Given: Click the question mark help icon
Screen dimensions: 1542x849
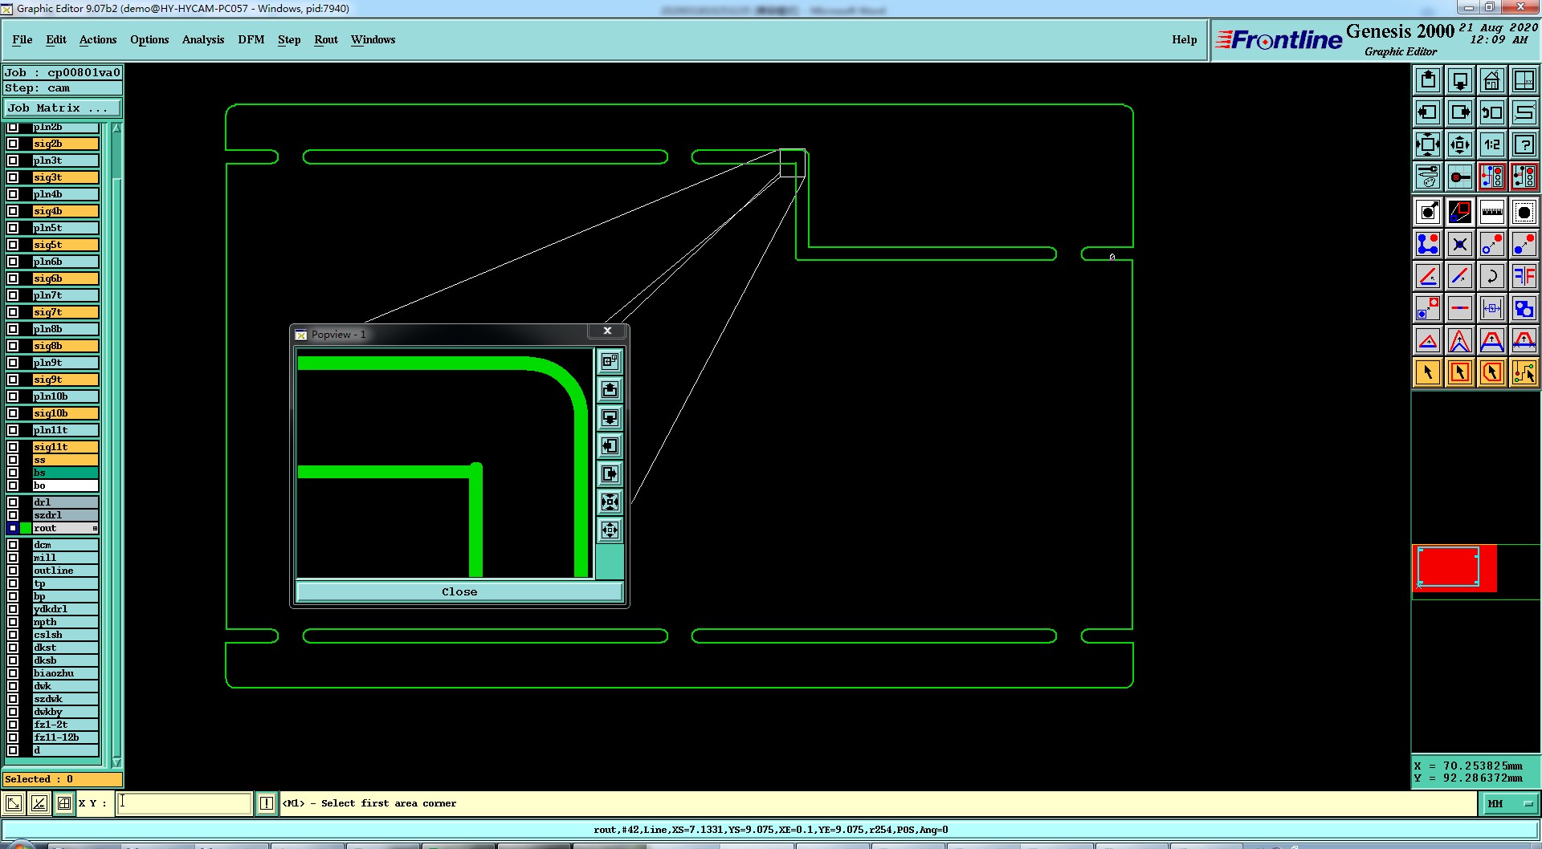Looking at the screenshot, I should click(x=1524, y=144).
